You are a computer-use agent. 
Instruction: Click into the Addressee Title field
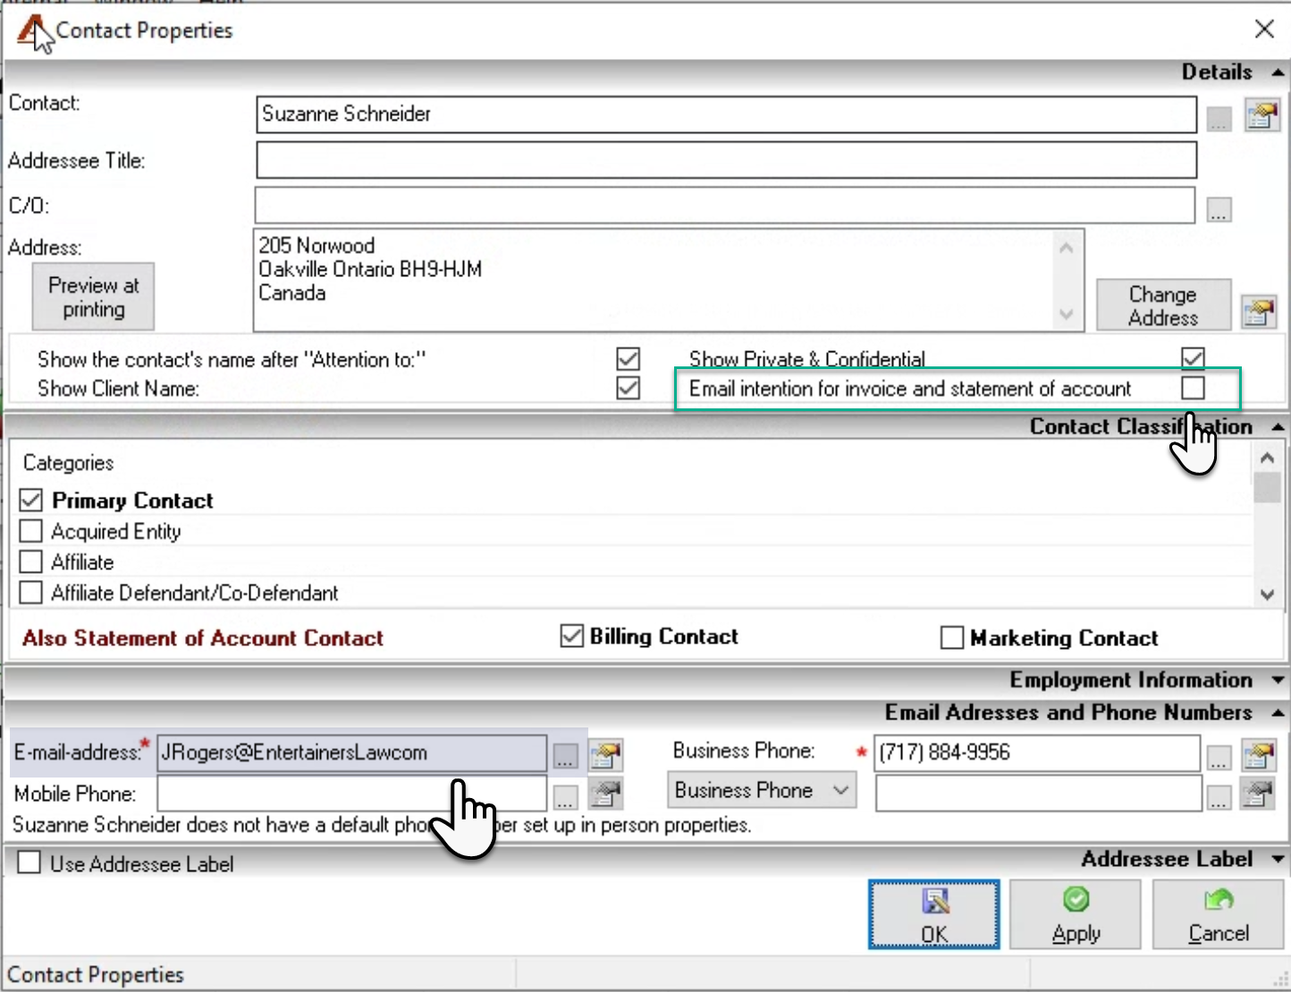pyautogui.click(x=726, y=160)
